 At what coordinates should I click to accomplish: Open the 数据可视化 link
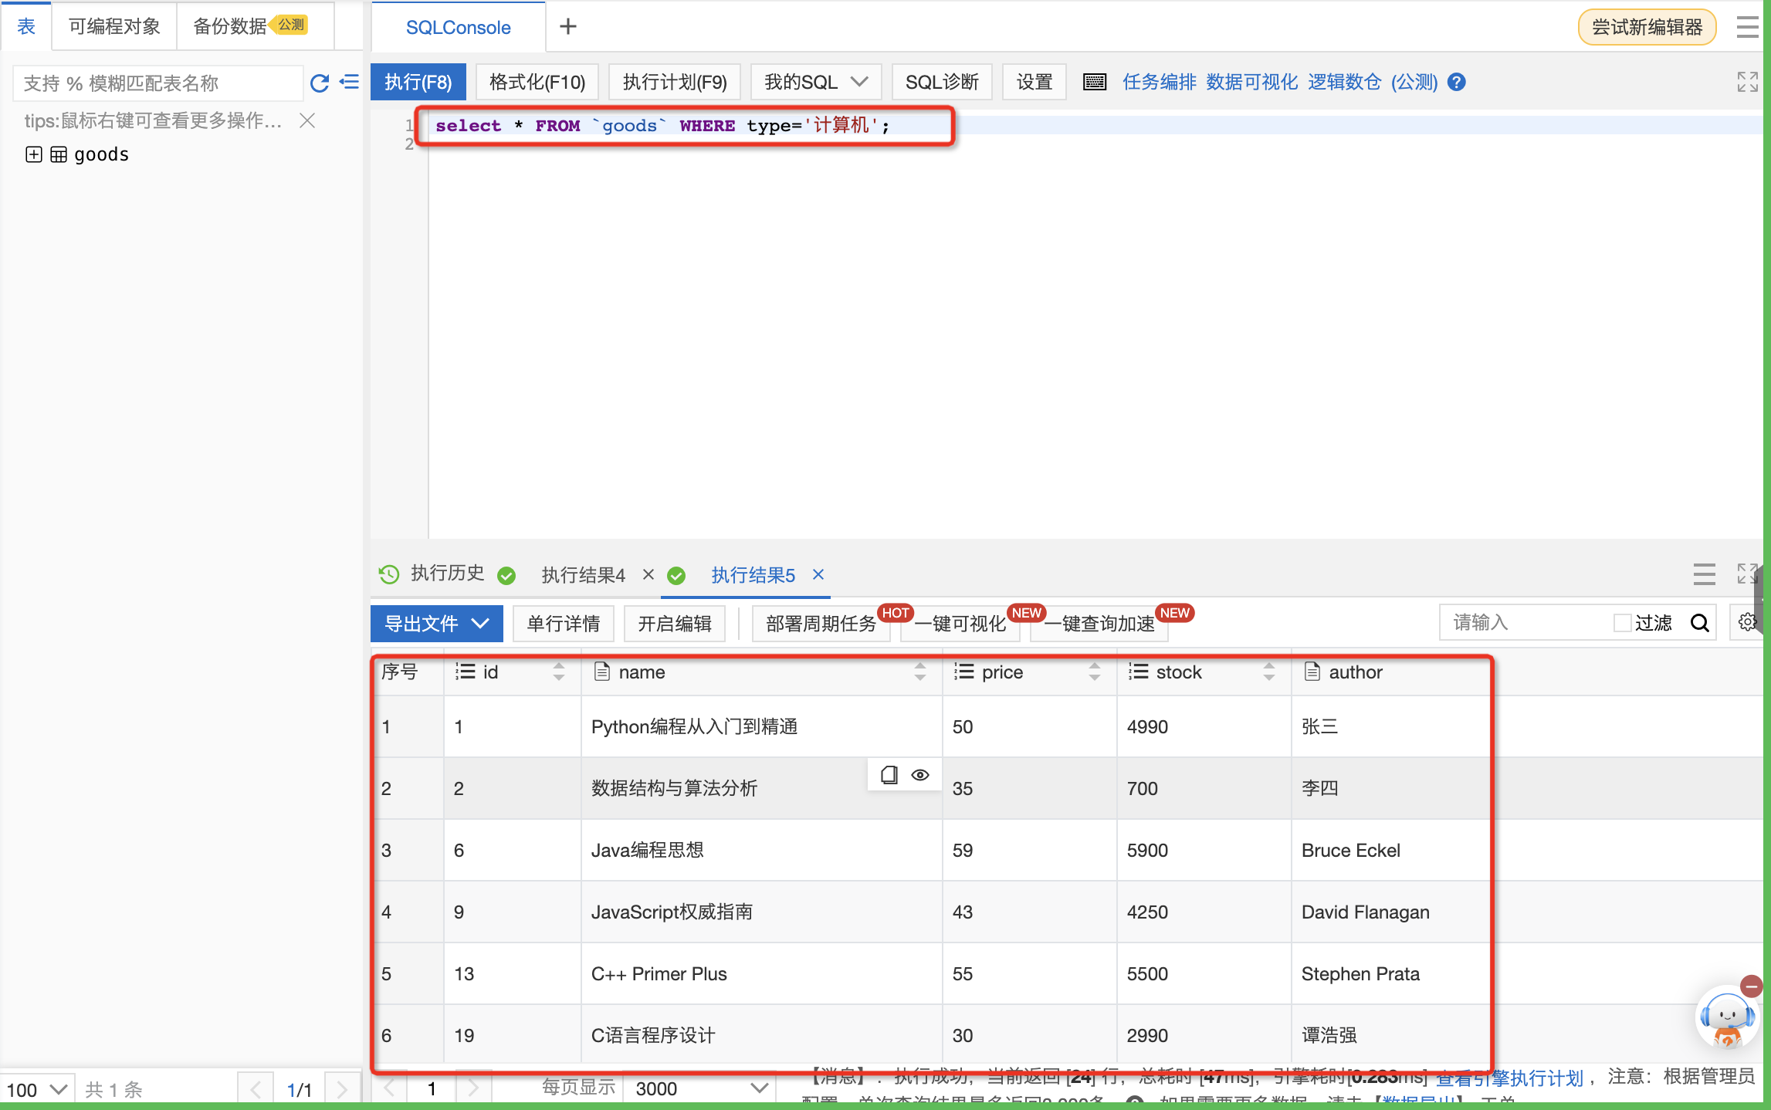coord(1251,82)
